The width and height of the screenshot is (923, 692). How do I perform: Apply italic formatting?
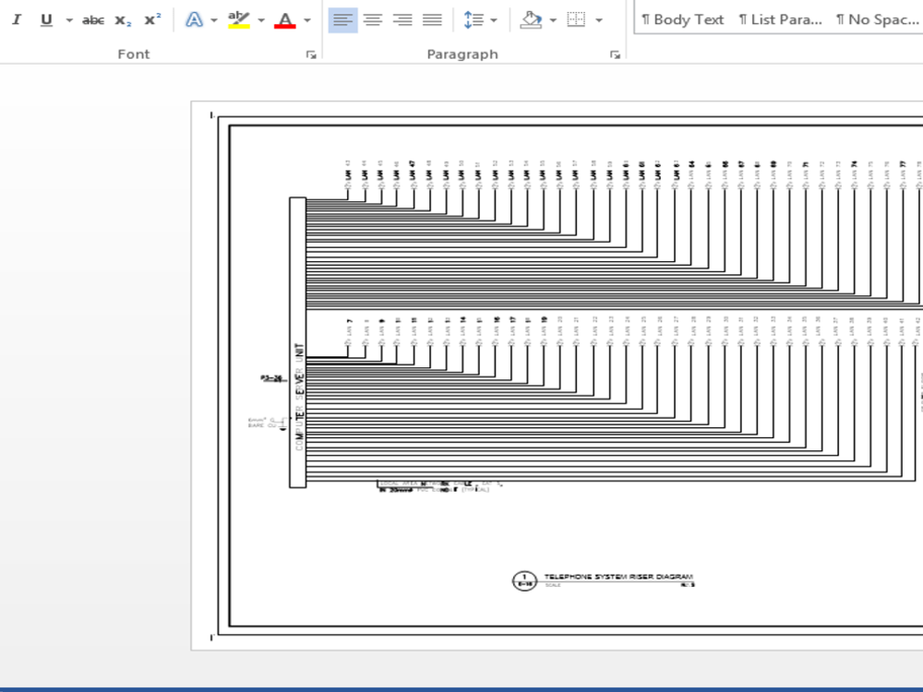[x=16, y=18]
